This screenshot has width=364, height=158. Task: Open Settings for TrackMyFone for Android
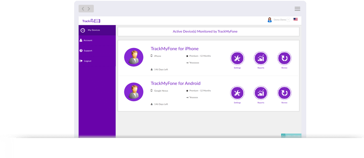click(237, 93)
